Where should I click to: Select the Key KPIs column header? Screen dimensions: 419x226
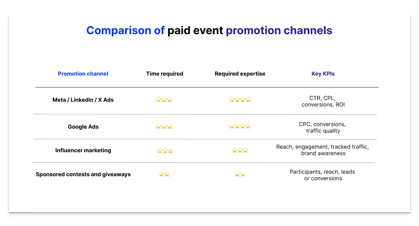tap(323, 73)
